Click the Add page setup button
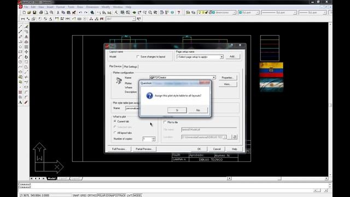 (232, 56)
